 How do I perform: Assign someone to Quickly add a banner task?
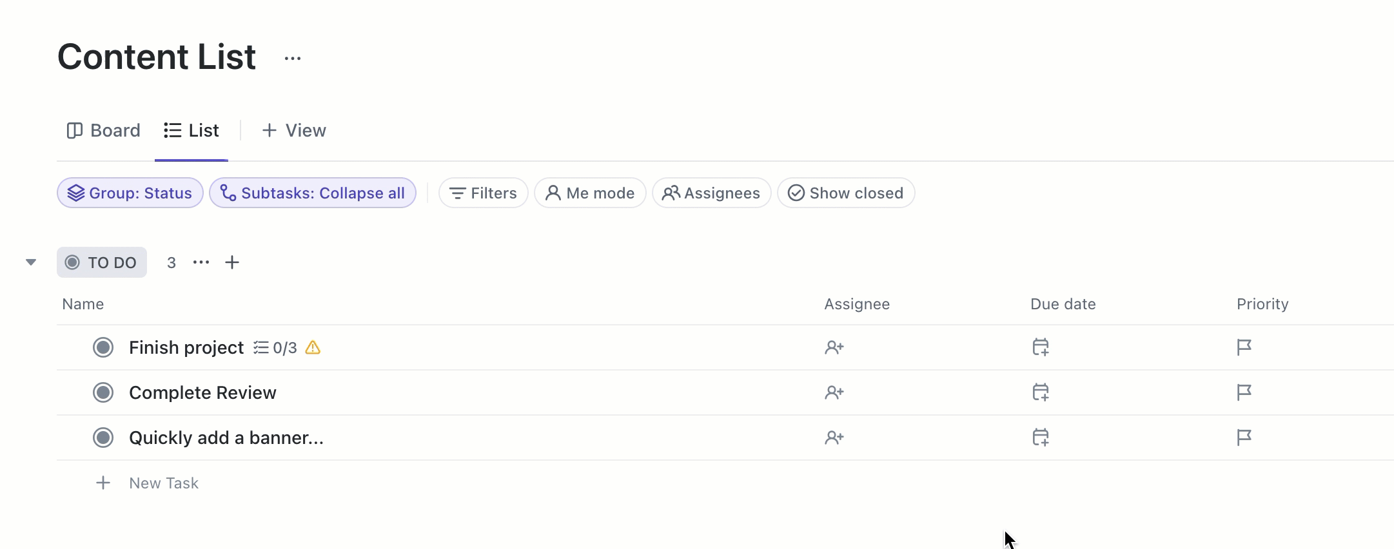834,438
